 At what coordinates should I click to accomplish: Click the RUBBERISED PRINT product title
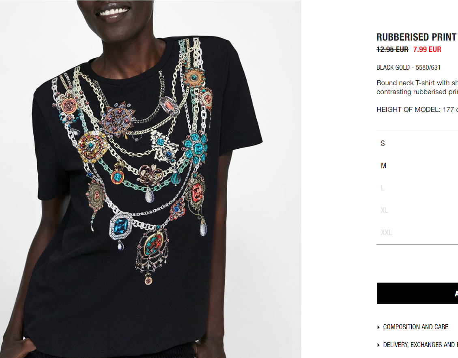417,37
